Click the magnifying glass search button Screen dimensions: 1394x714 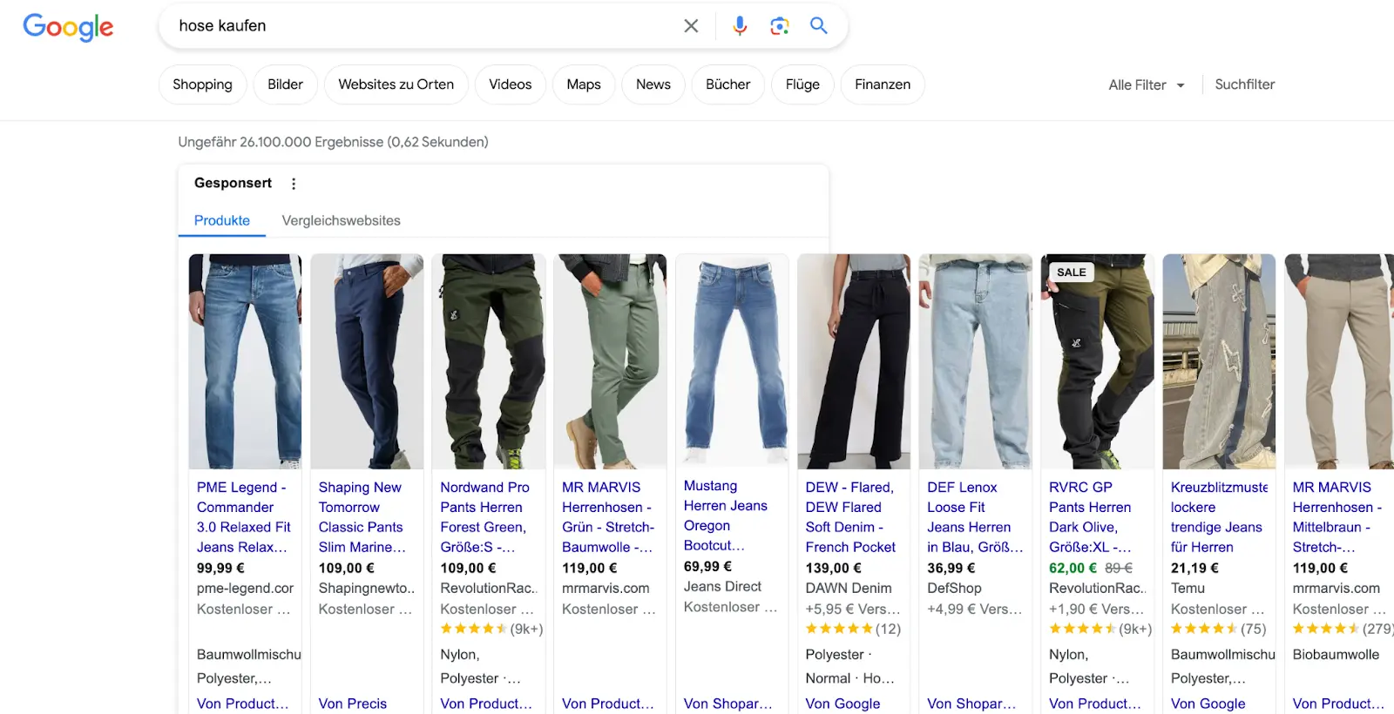point(819,25)
